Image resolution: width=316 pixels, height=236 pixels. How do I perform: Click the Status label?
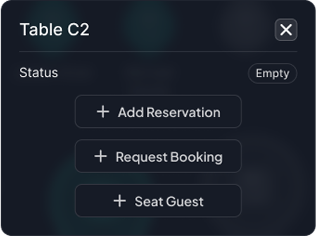tap(39, 73)
